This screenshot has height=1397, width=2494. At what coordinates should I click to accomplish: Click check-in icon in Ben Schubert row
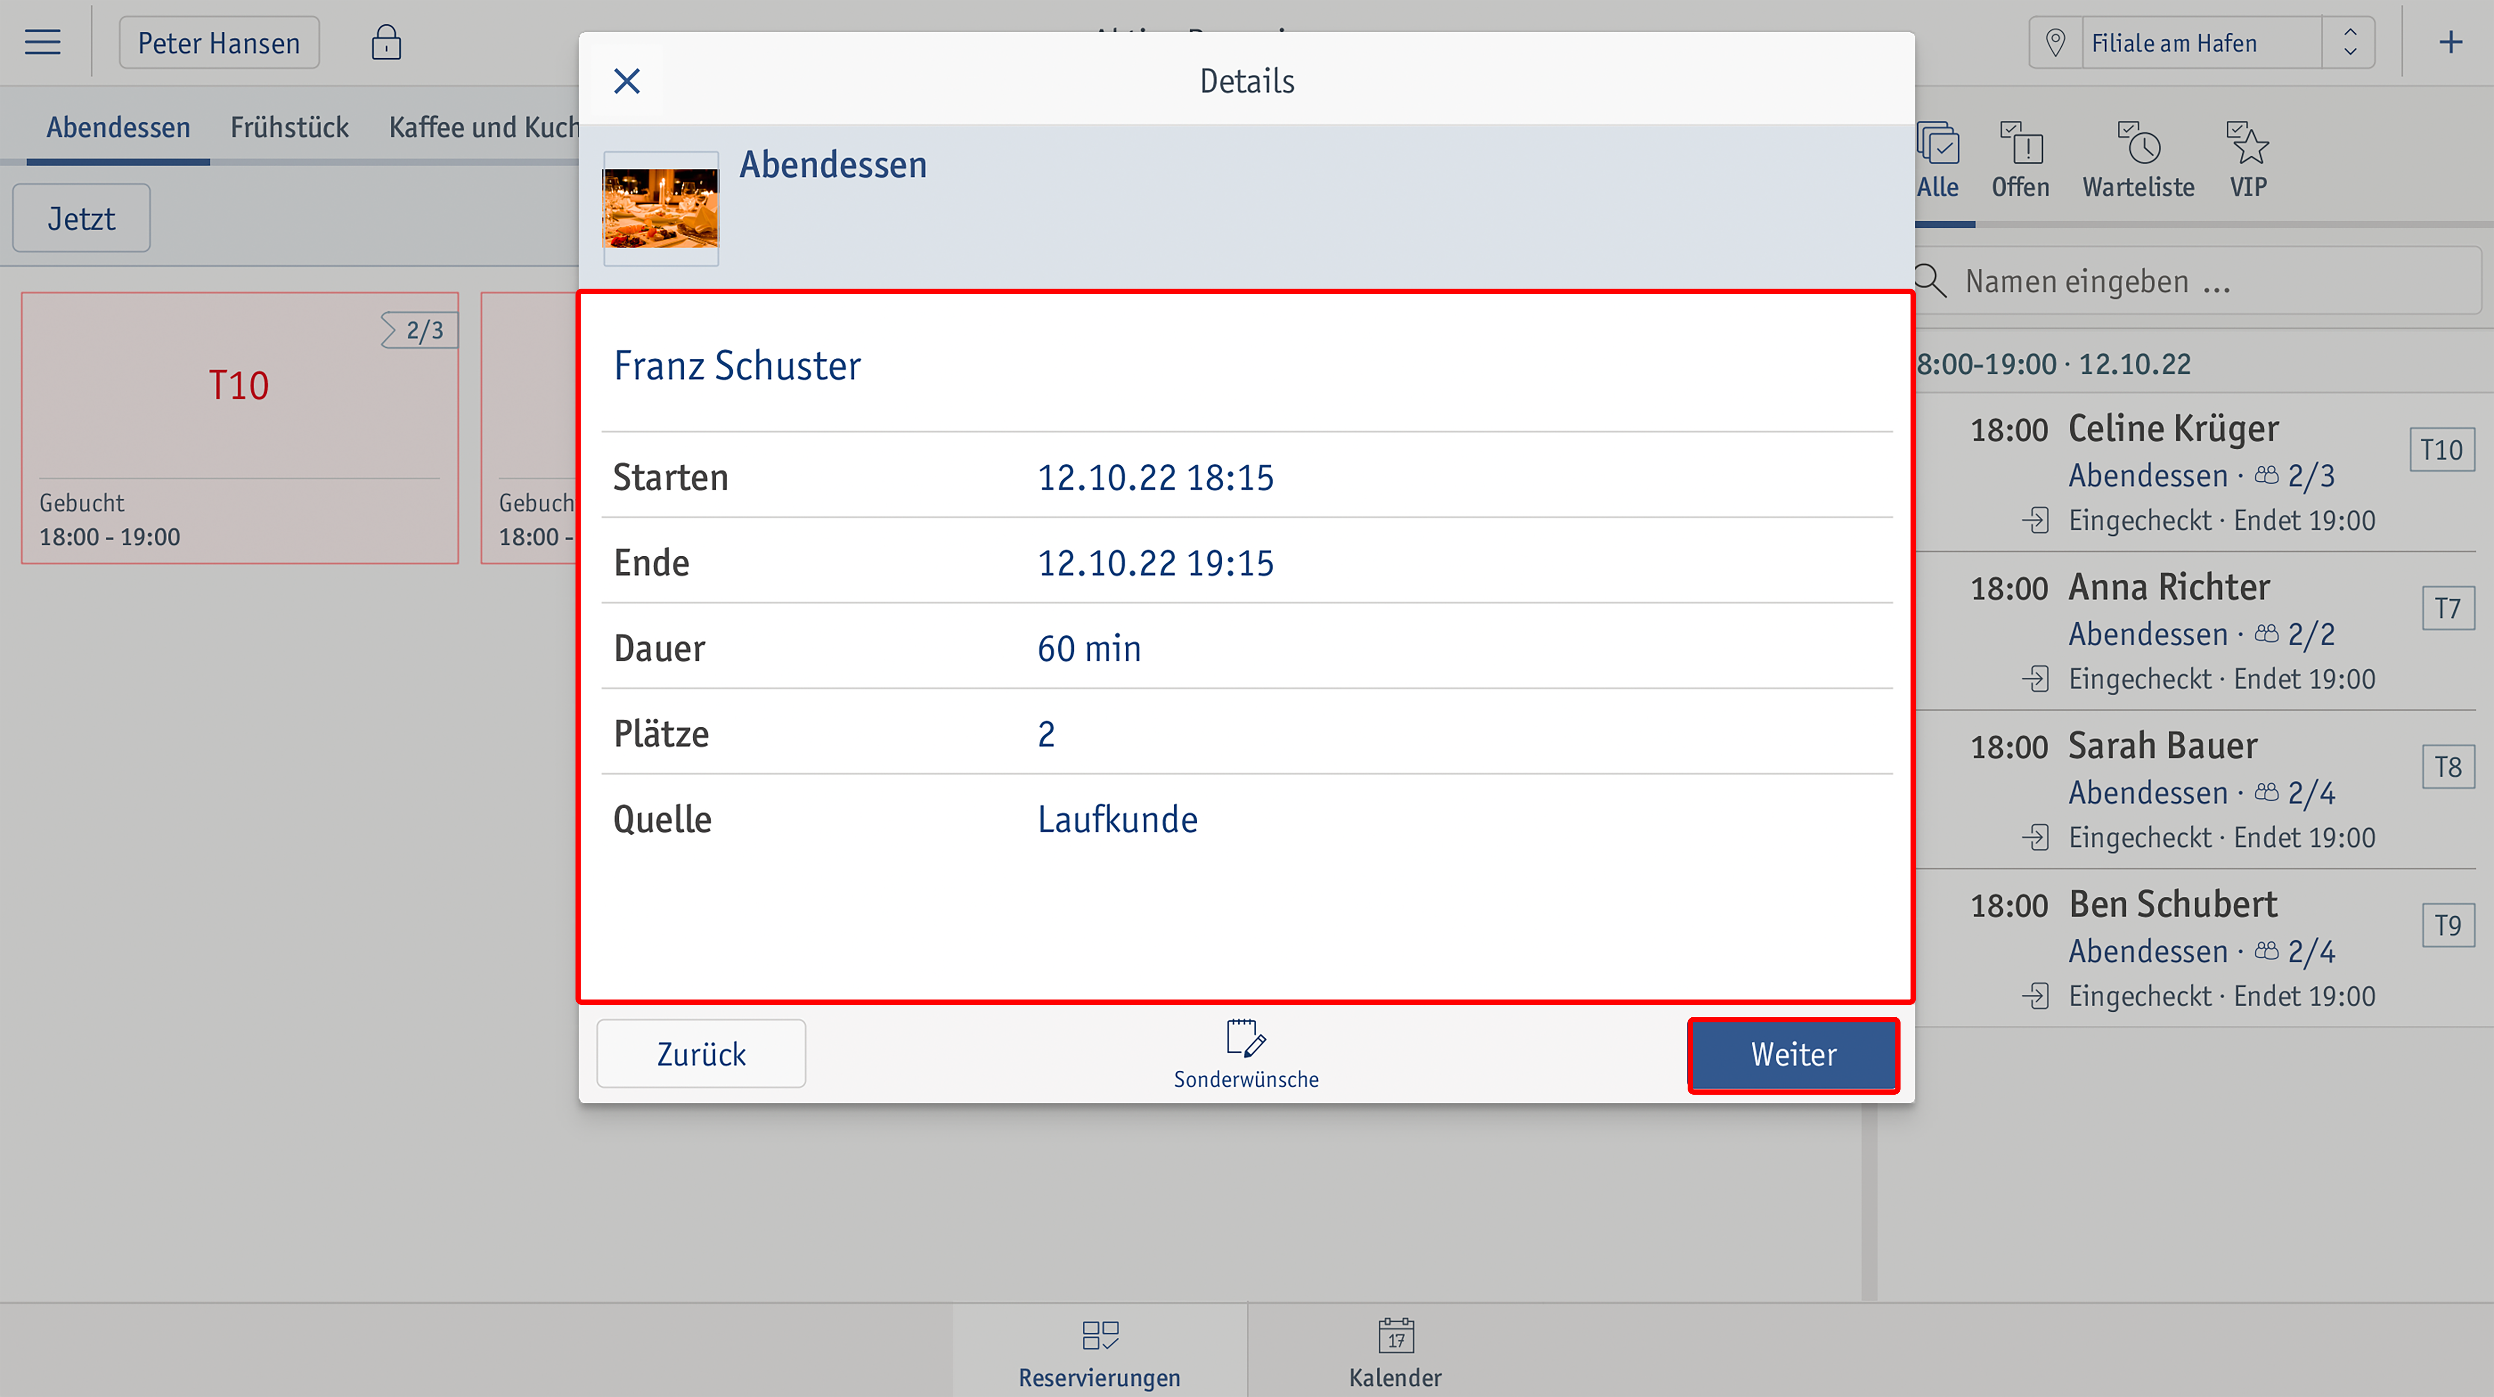tap(2036, 997)
